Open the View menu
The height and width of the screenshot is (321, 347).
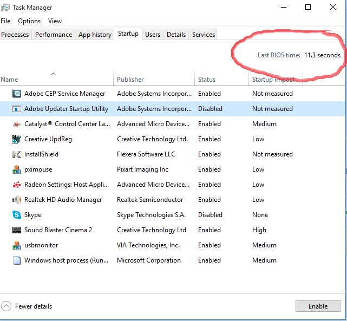tap(55, 21)
